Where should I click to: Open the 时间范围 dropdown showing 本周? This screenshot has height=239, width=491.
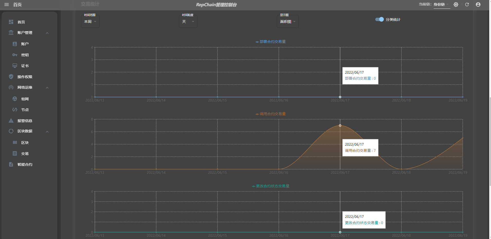pyautogui.click(x=90, y=22)
